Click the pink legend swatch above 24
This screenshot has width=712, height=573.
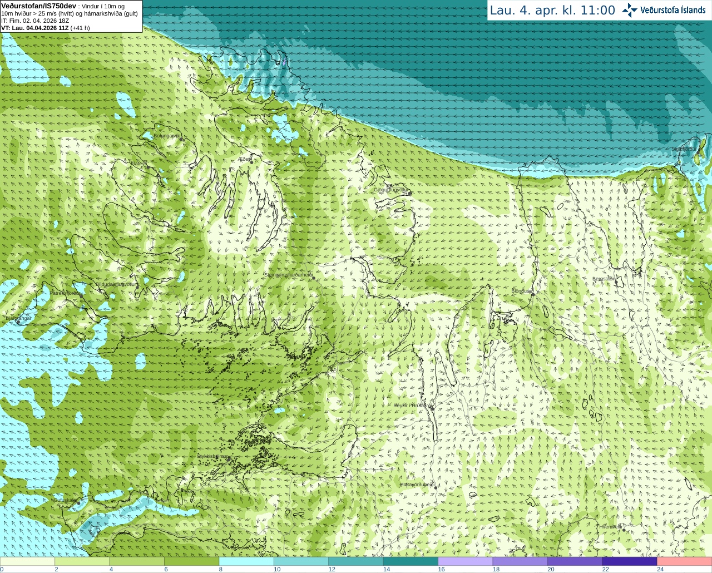pyautogui.click(x=684, y=561)
